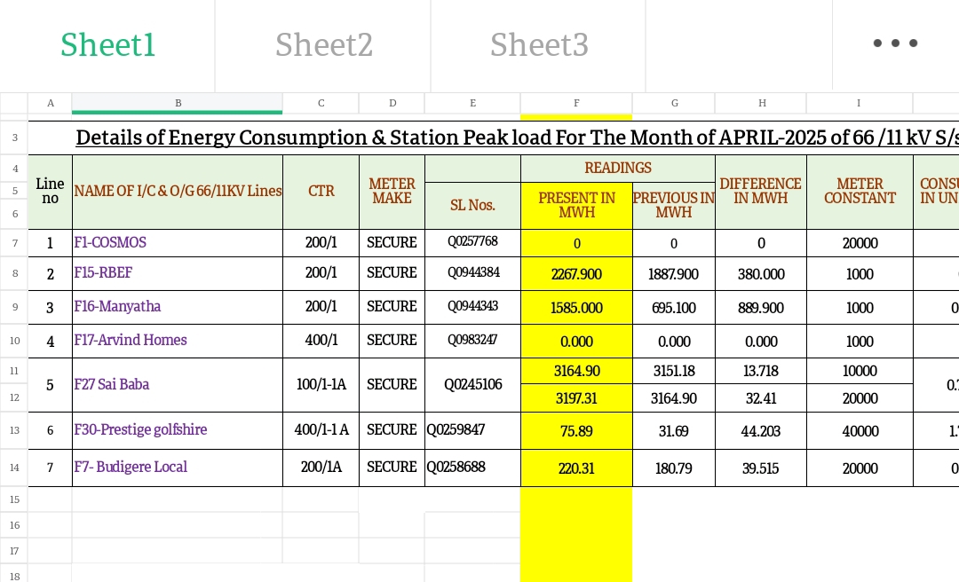959x582 pixels.
Task: Click serial number Q0944343
Action: coord(472,306)
